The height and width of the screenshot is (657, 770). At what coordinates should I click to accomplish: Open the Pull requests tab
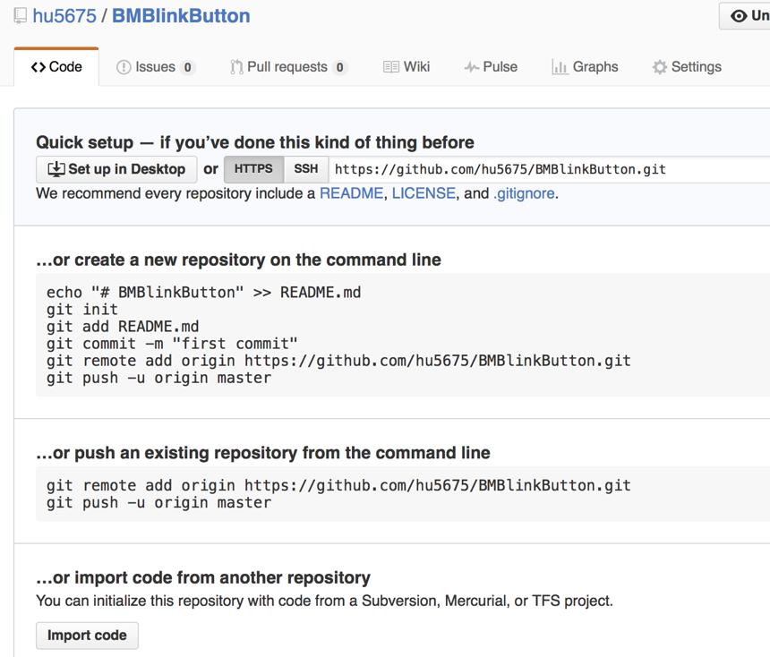[x=288, y=67]
